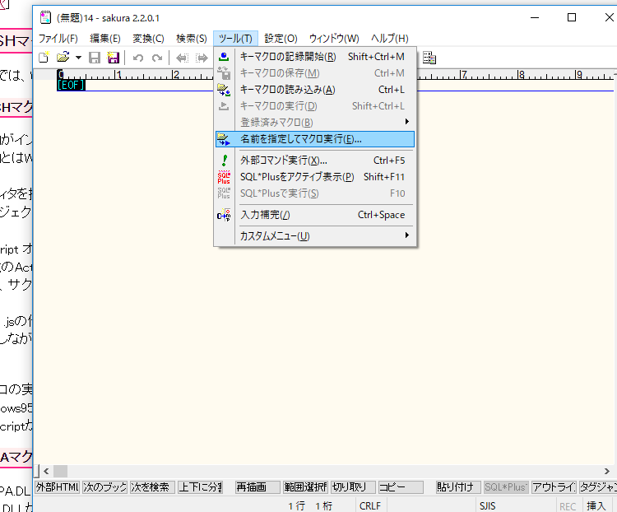The height and width of the screenshot is (512, 617).
Task: Click the 範囲選択 function key button
Action: pos(305,487)
